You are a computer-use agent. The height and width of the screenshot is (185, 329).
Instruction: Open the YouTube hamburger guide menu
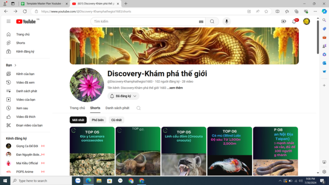coord(8,21)
